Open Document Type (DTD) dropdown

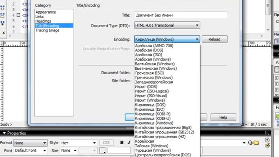(167, 25)
